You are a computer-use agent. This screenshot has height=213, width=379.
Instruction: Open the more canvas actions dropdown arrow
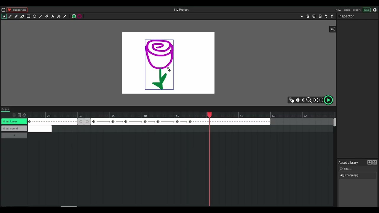click(x=302, y=16)
